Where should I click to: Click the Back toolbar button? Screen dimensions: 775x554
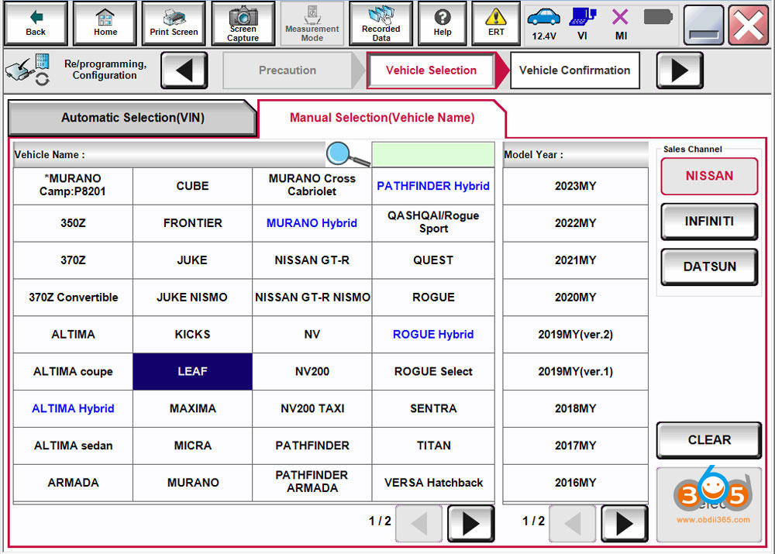click(36, 23)
